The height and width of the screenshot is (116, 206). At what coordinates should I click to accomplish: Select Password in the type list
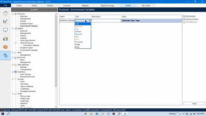click(x=83, y=34)
